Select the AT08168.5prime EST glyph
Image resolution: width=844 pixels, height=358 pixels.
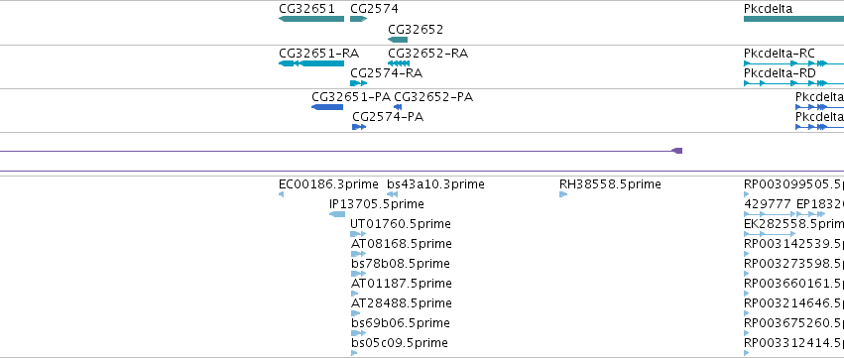coord(358,254)
